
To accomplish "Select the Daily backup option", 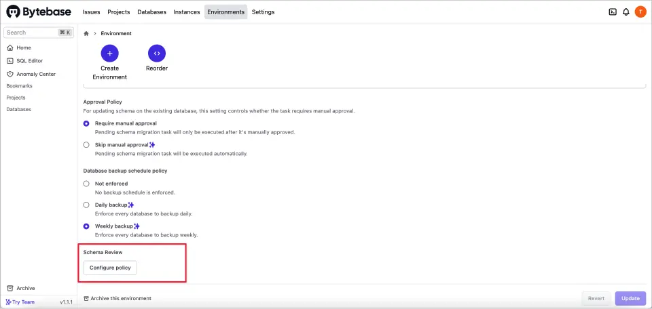I will pyautogui.click(x=86, y=205).
